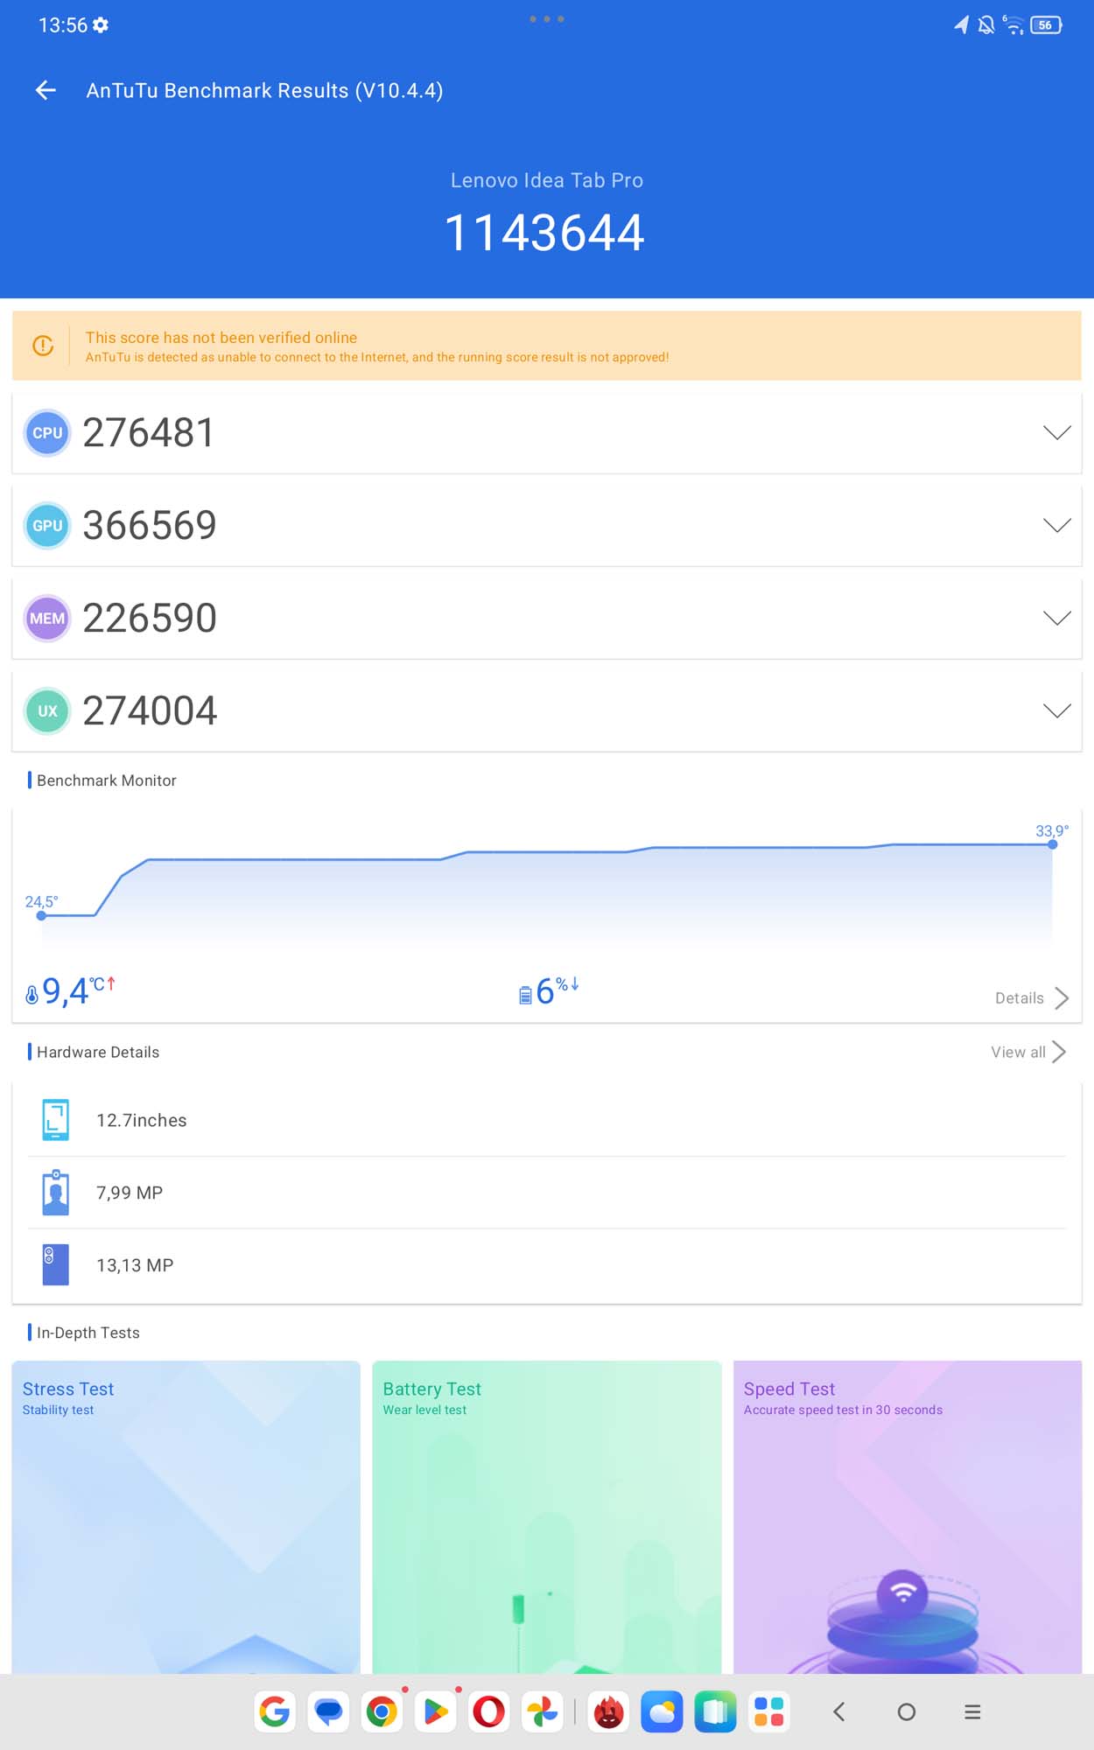Tap the battery indicator showing 56
This screenshot has height=1750, width=1094.
coord(1046,24)
